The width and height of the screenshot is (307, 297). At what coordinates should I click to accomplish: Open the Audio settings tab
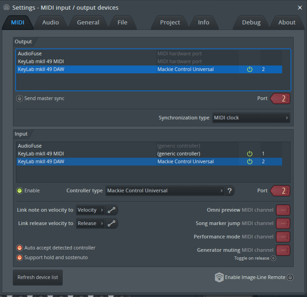[x=51, y=22]
